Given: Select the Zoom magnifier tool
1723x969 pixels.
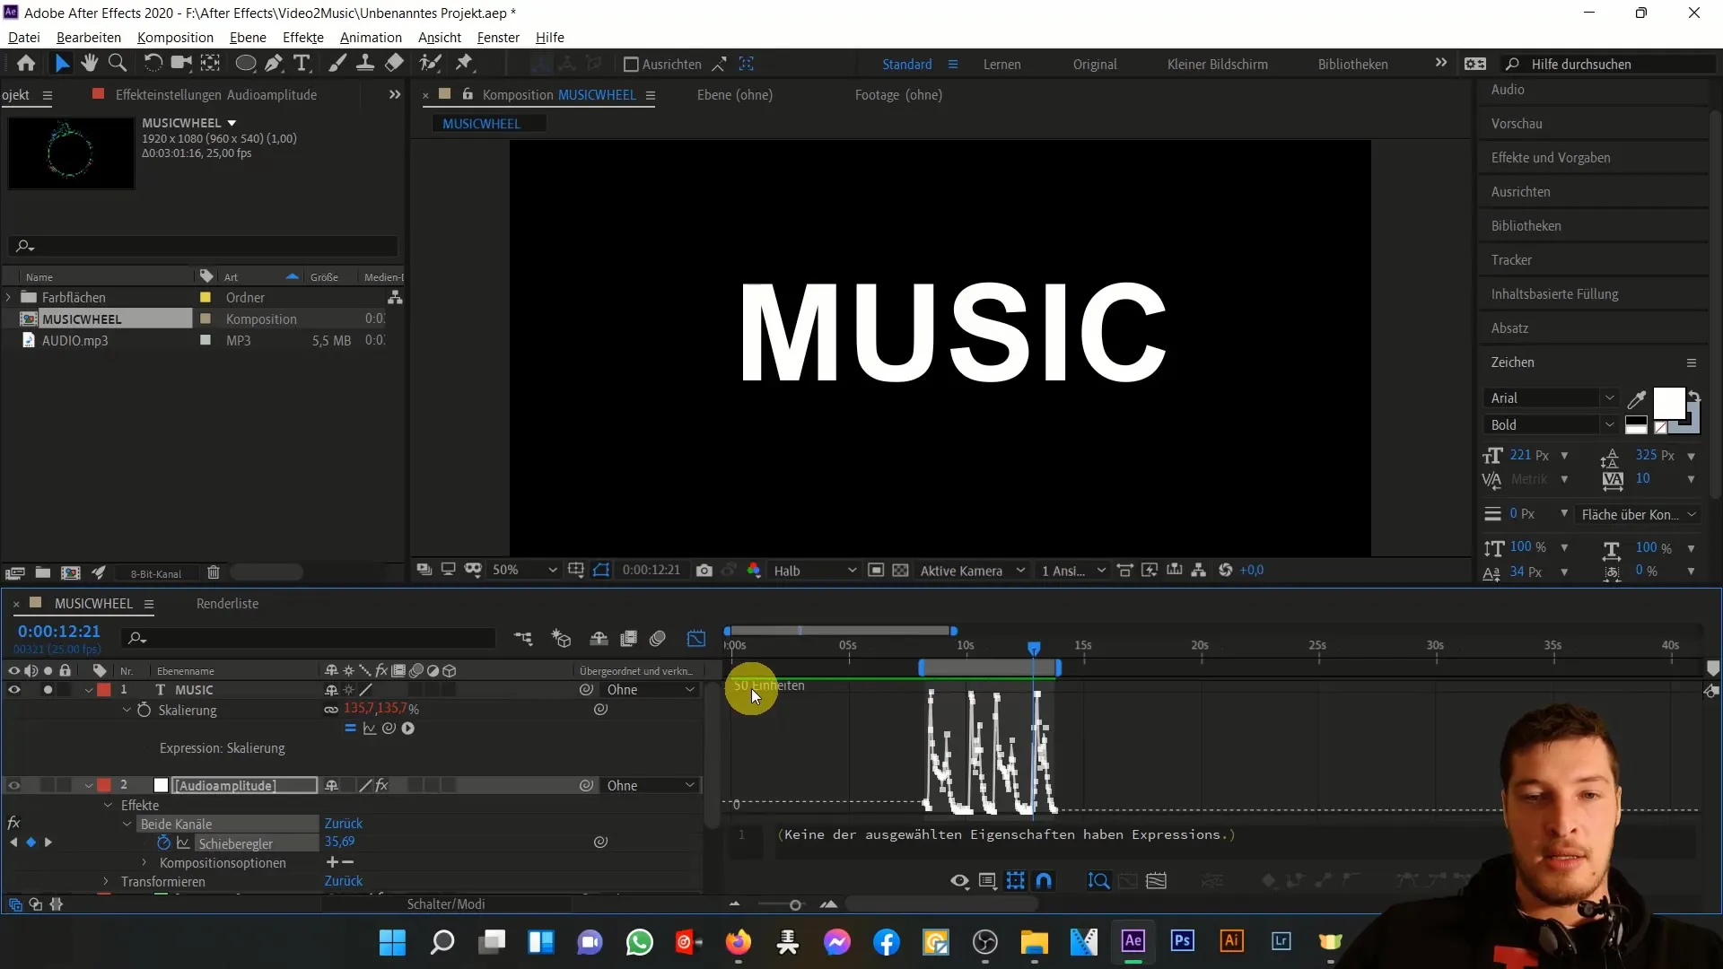Looking at the screenshot, I should point(118,64).
